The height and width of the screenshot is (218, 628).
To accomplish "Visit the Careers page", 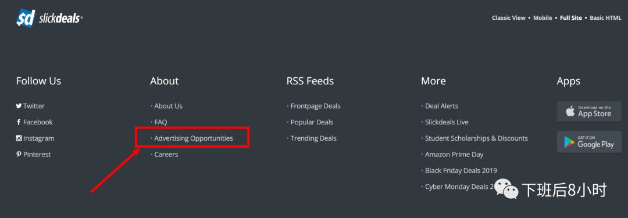I will (166, 154).
